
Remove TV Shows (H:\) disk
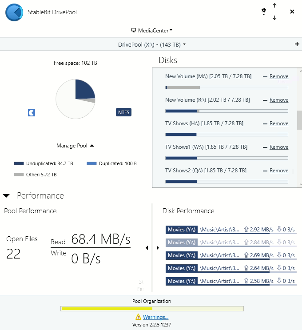click(279, 123)
